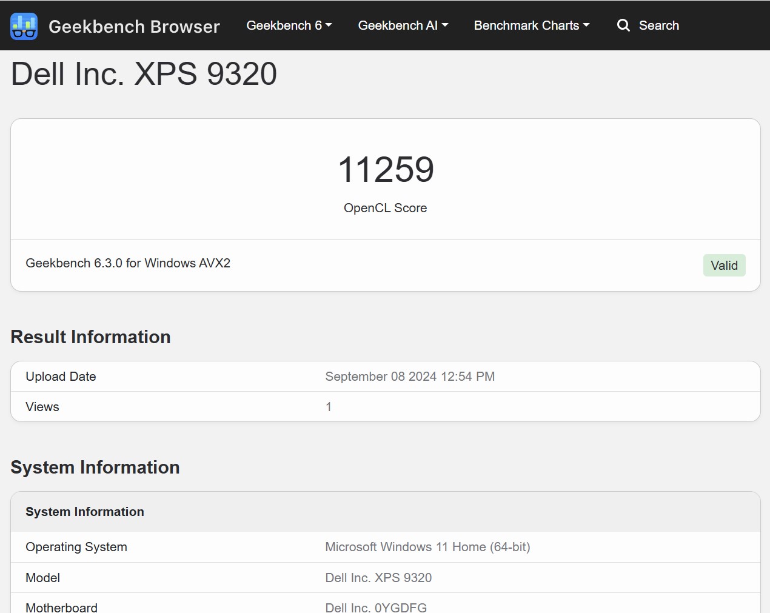Click the Operating System label
This screenshot has width=770, height=613.
coord(76,547)
